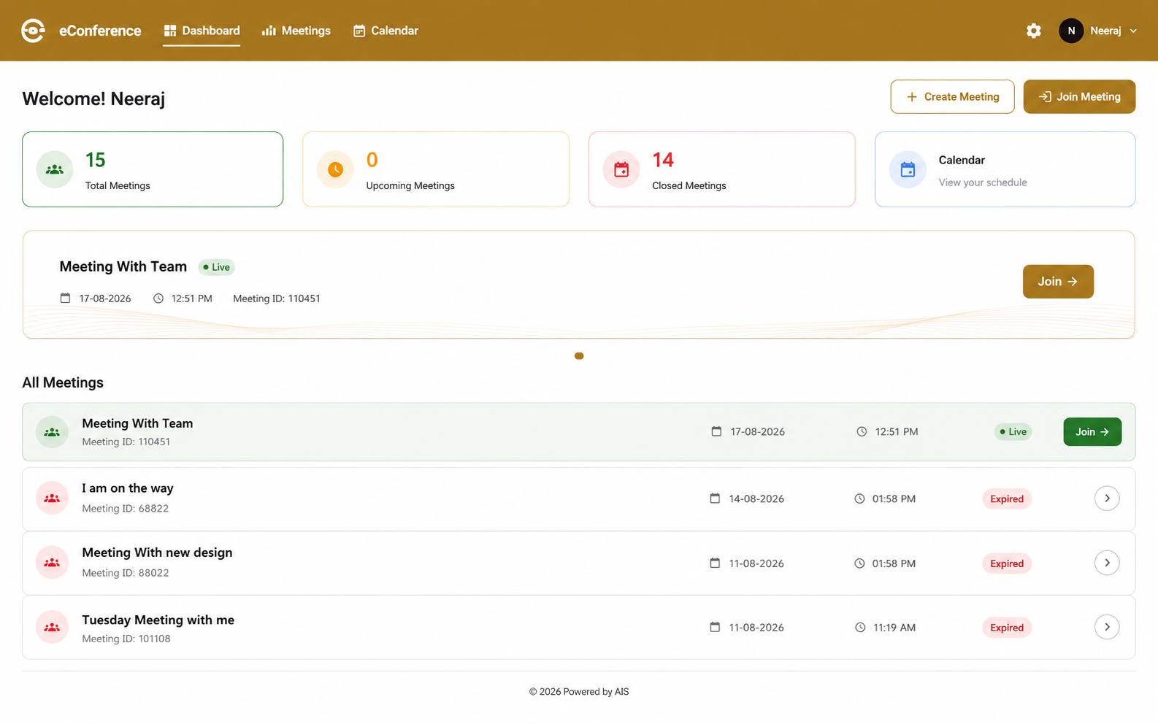Click red group icon for Tuesday Meeting with me
This screenshot has height=724, width=1158.
(x=52, y=627)
